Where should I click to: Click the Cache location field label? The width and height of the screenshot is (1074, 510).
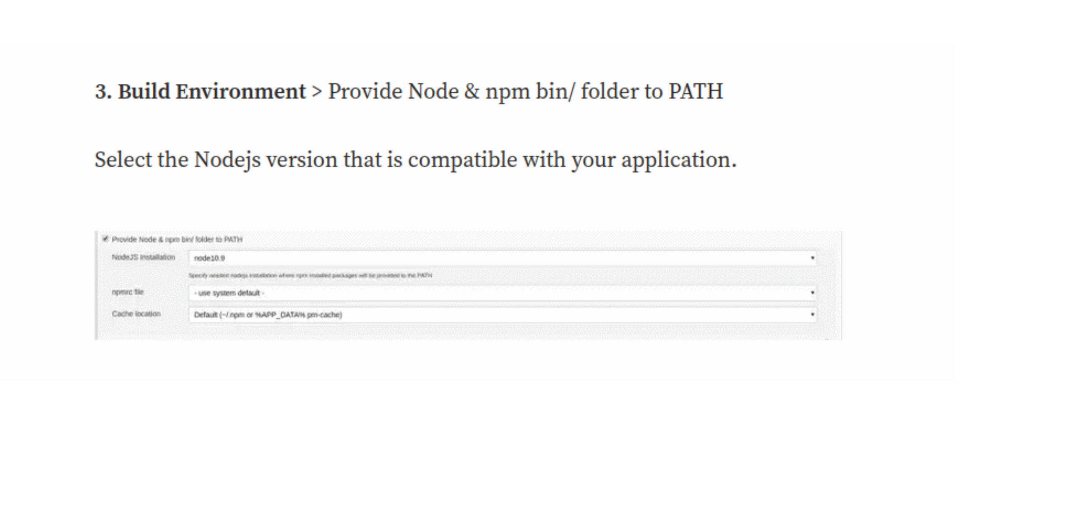[136, 314]
